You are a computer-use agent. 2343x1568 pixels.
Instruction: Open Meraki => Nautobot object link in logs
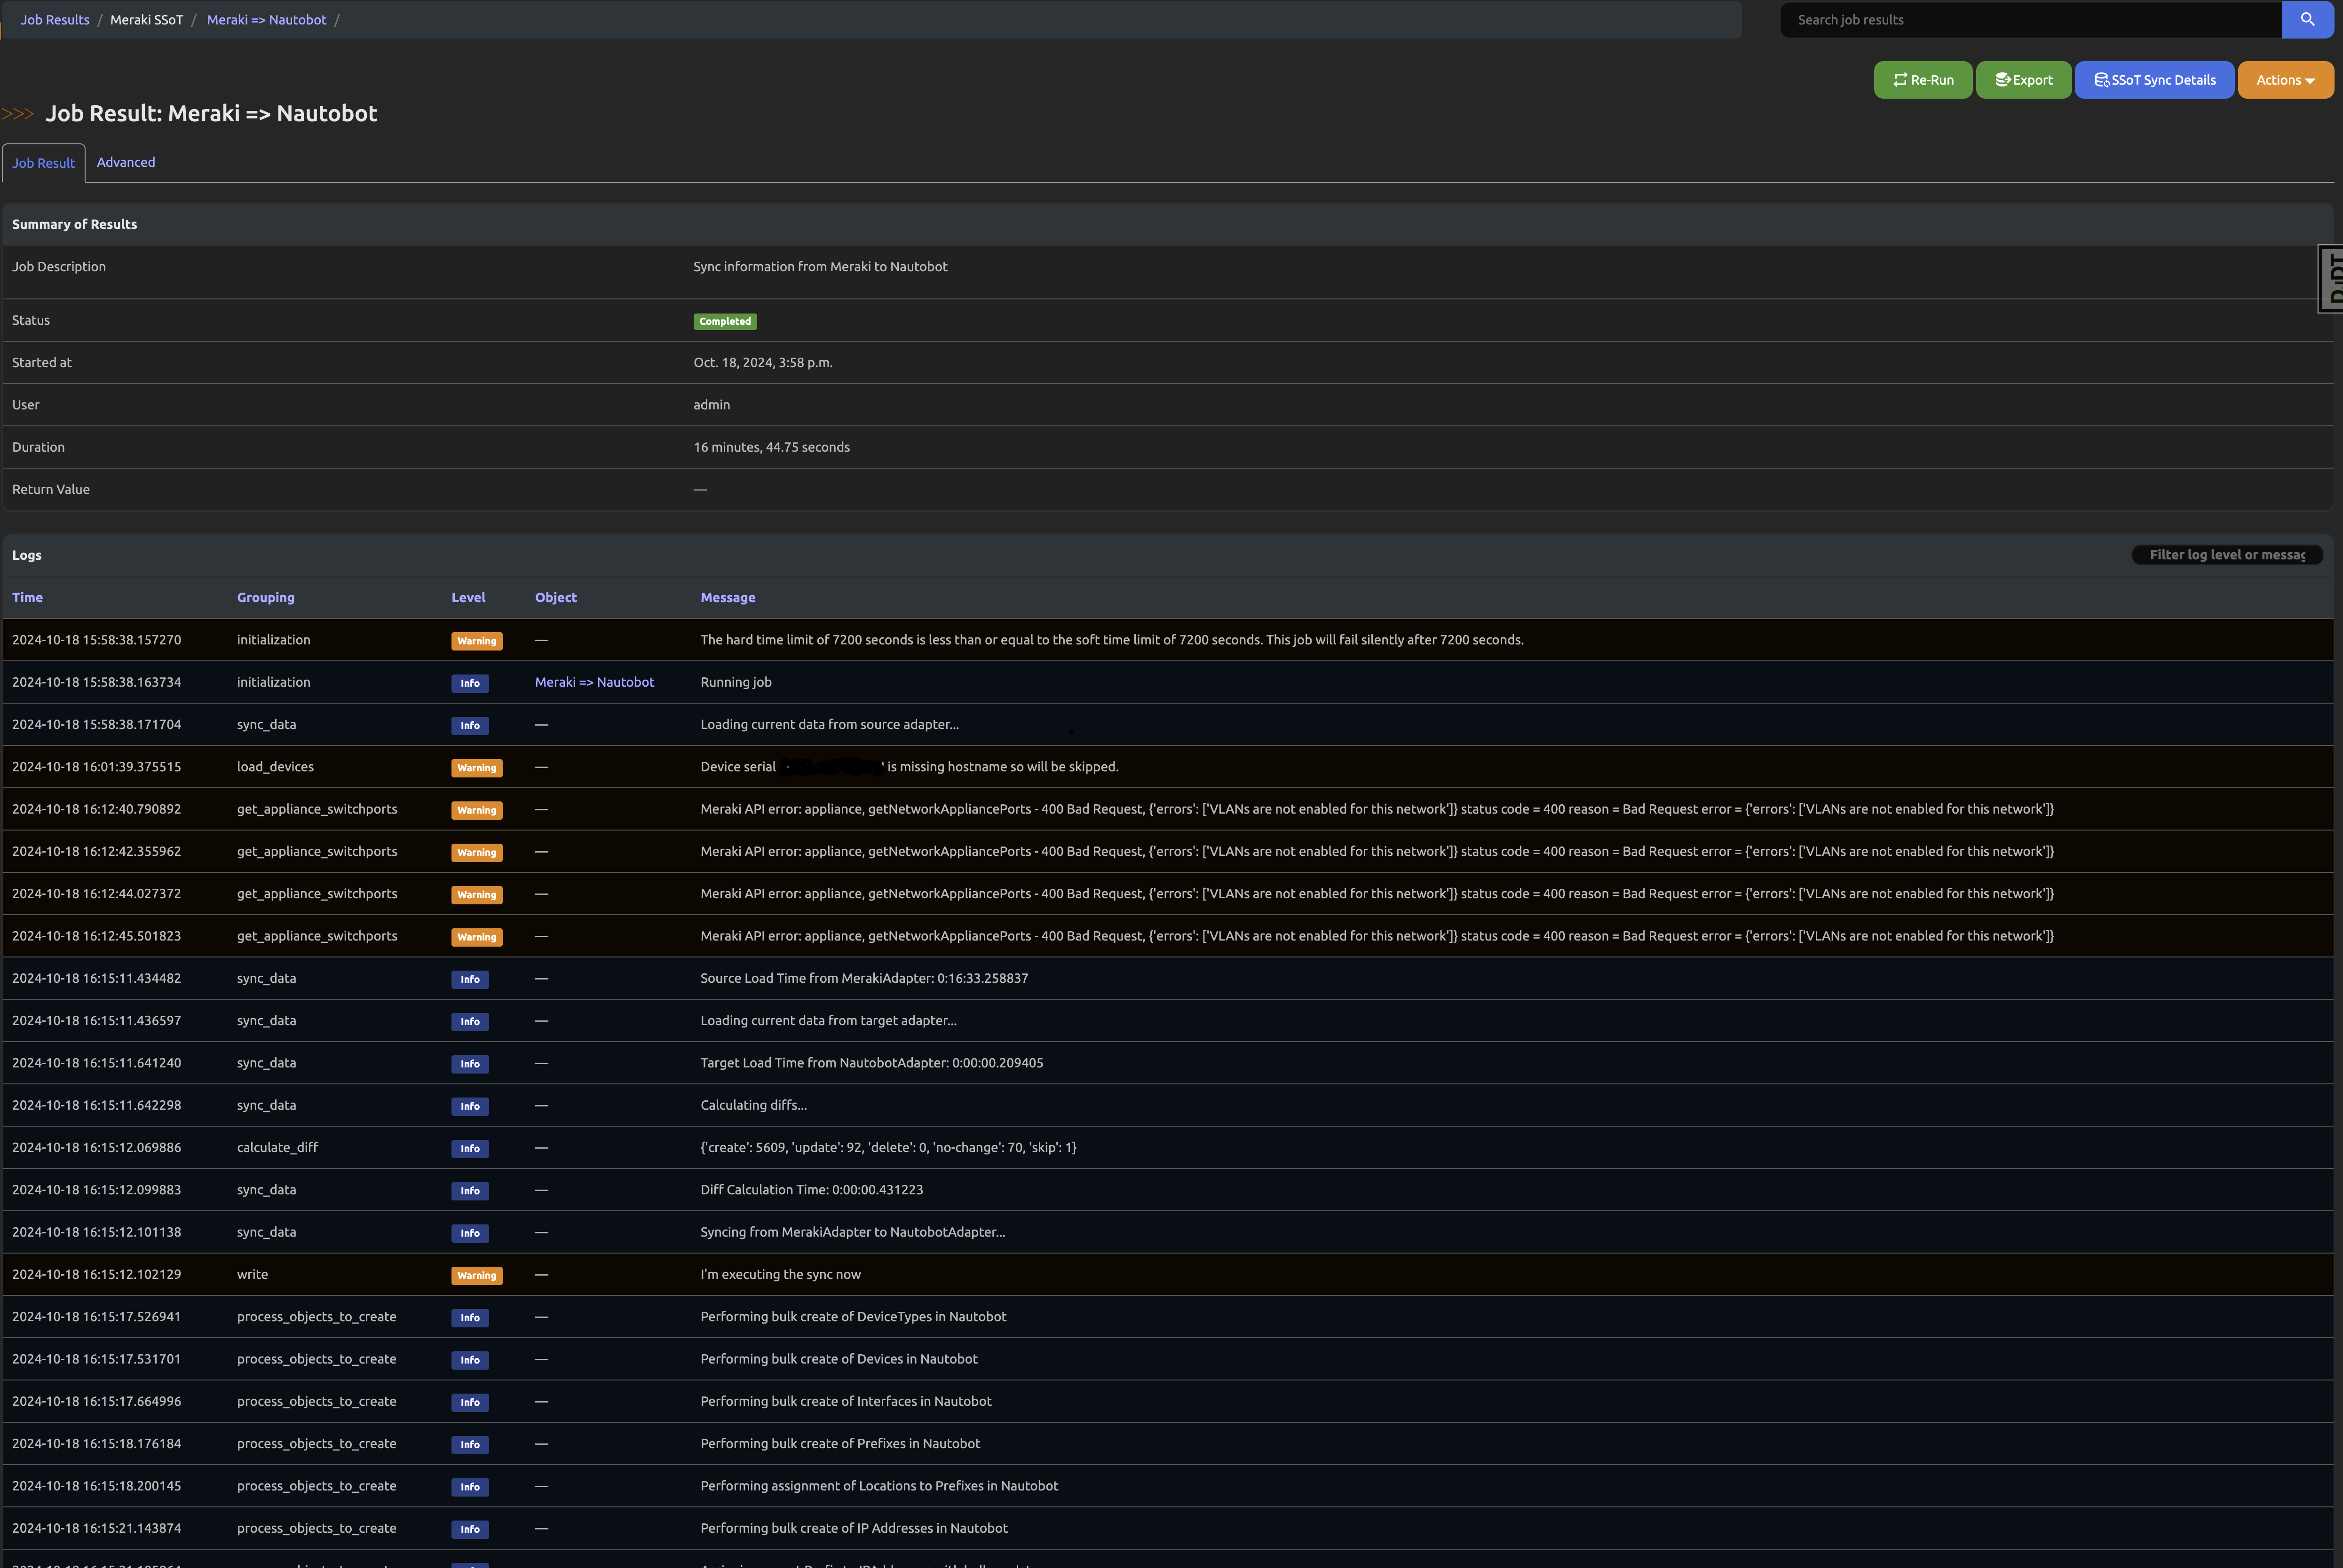tap(594, 682)
